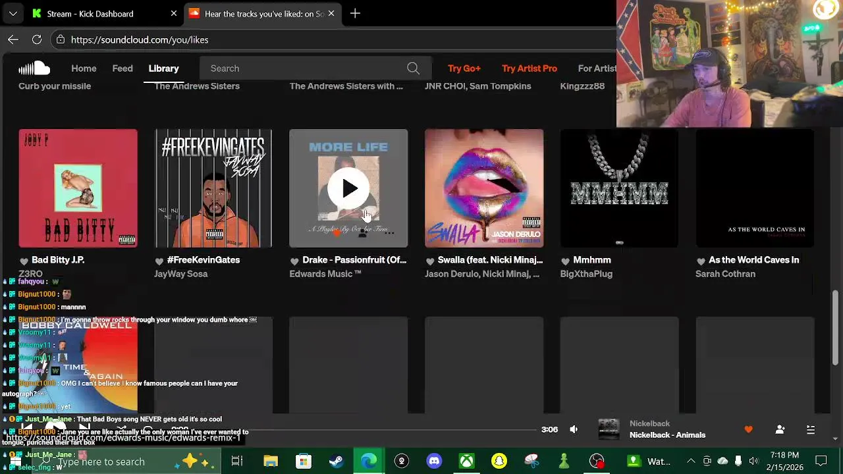Open the next-up queue icon in player bar
This screenshot has width=843, height=474.
click(x=811, y=430)
